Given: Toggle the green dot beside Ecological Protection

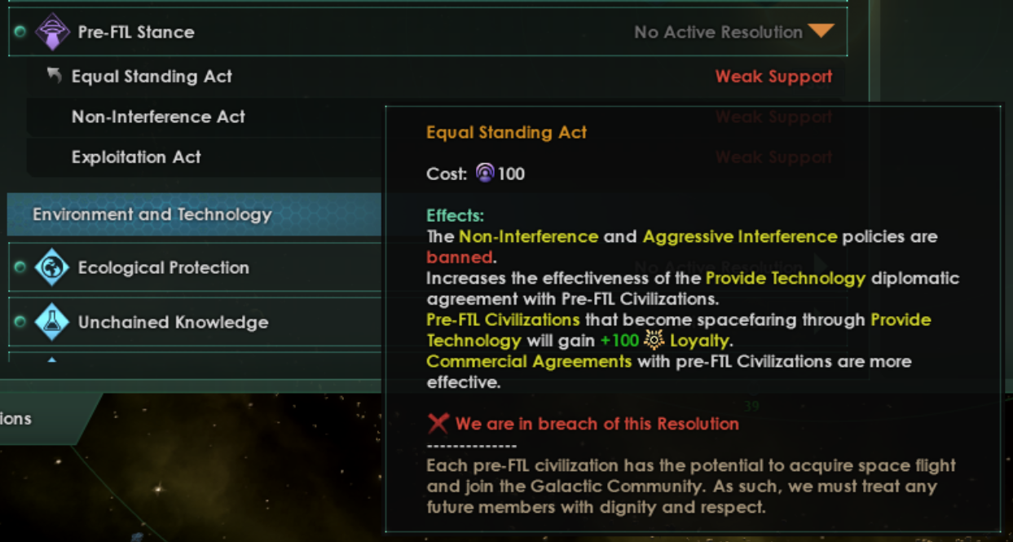Looking at the screenshot, I should pyautogui.click(x=20, y=267).
